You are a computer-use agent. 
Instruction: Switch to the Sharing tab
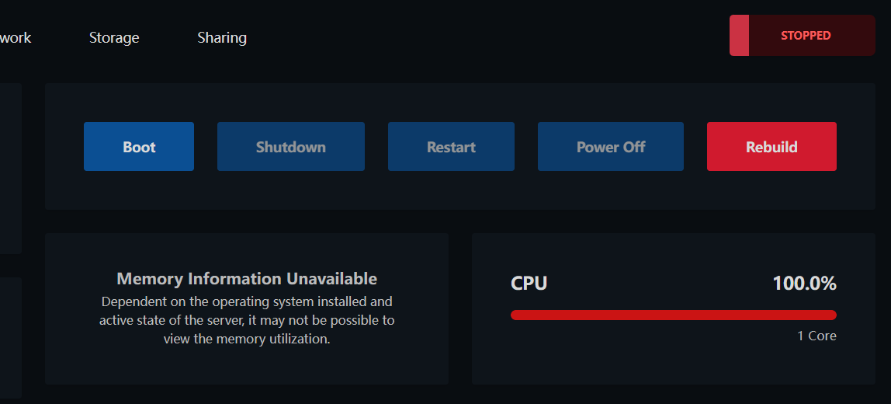(x=222, y=37)
